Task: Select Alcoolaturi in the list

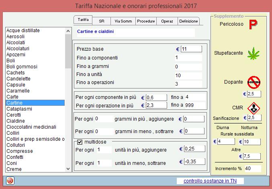Action: click(35, 49)
